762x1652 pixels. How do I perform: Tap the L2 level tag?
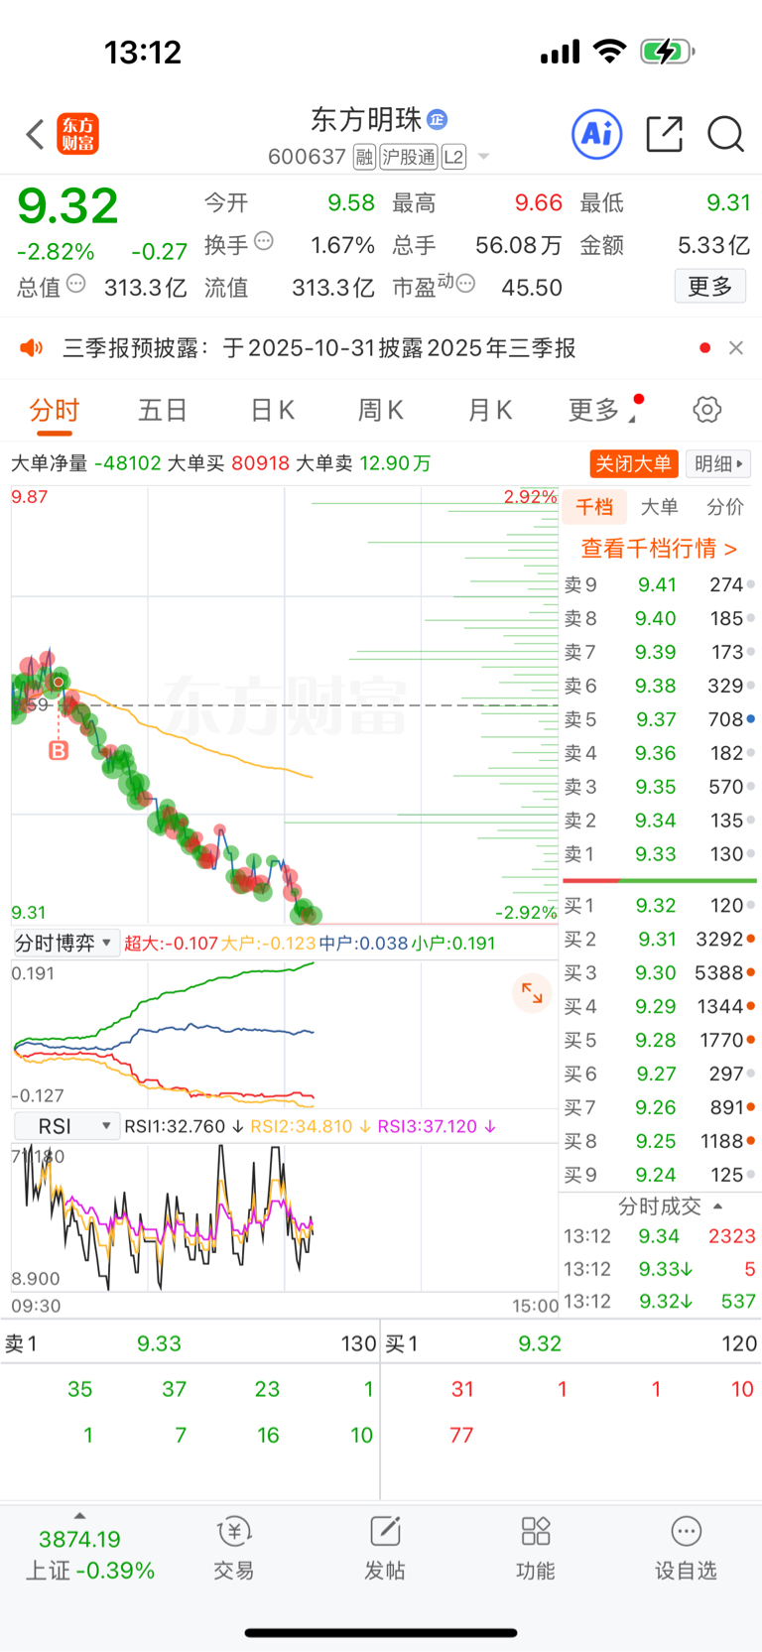pos(454,157)
